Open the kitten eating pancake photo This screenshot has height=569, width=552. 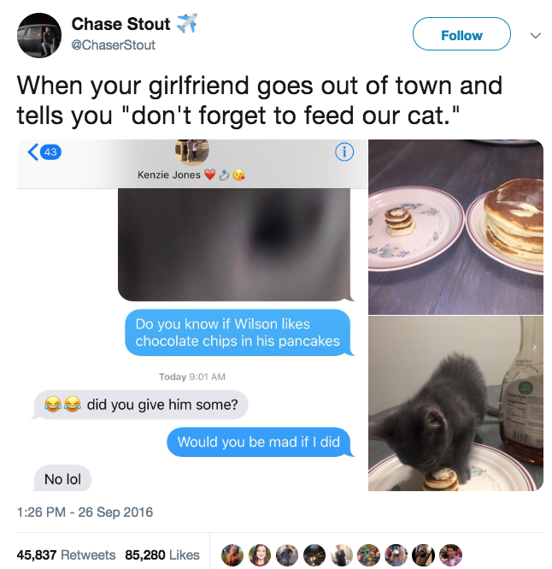[x=456, y=403]
